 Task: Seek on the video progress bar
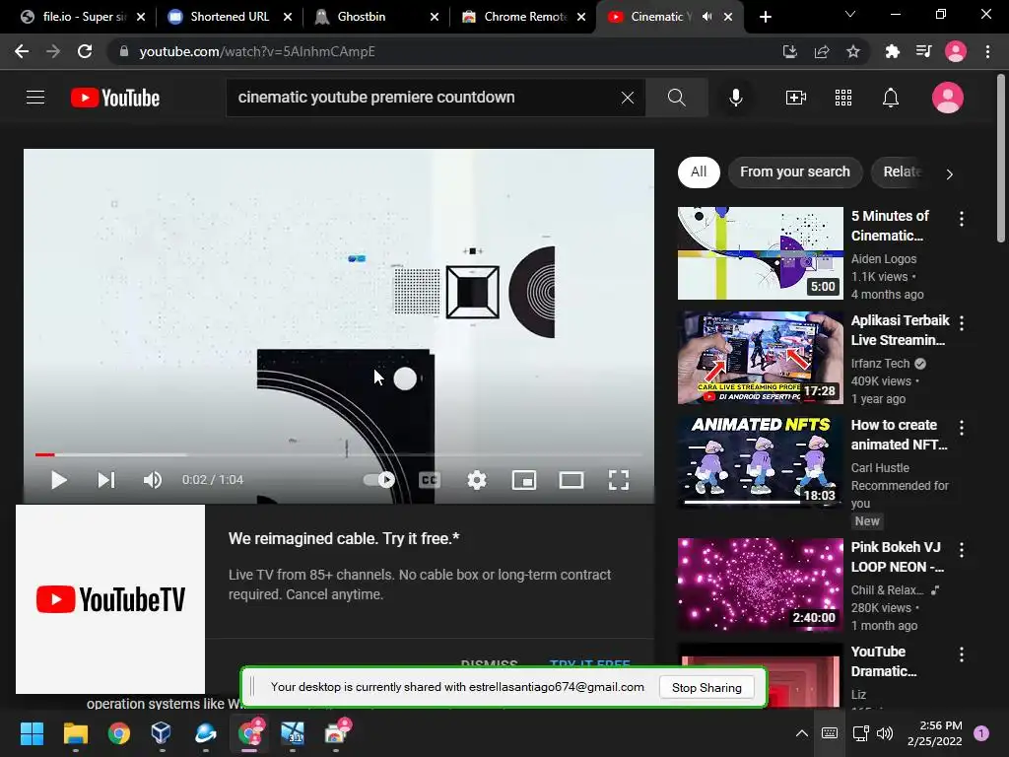tap(339, 454)
